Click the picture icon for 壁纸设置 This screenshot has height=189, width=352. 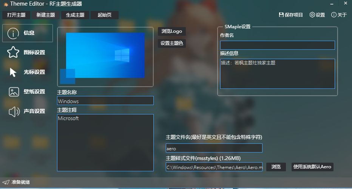[x=14, y=92]
